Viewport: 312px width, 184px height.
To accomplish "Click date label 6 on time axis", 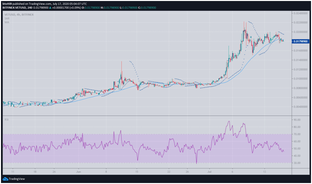I will point(232,172).
